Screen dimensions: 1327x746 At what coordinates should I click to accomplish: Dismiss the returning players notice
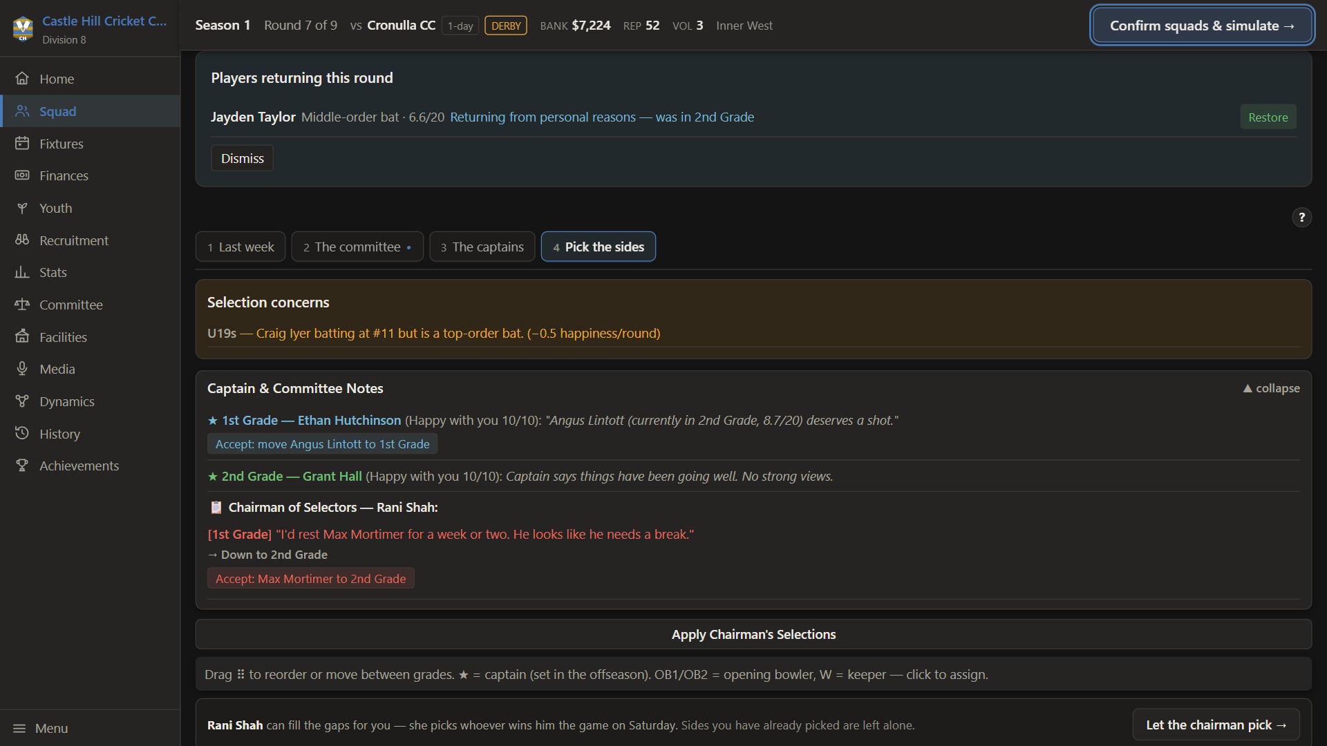(x=242, y=158)
